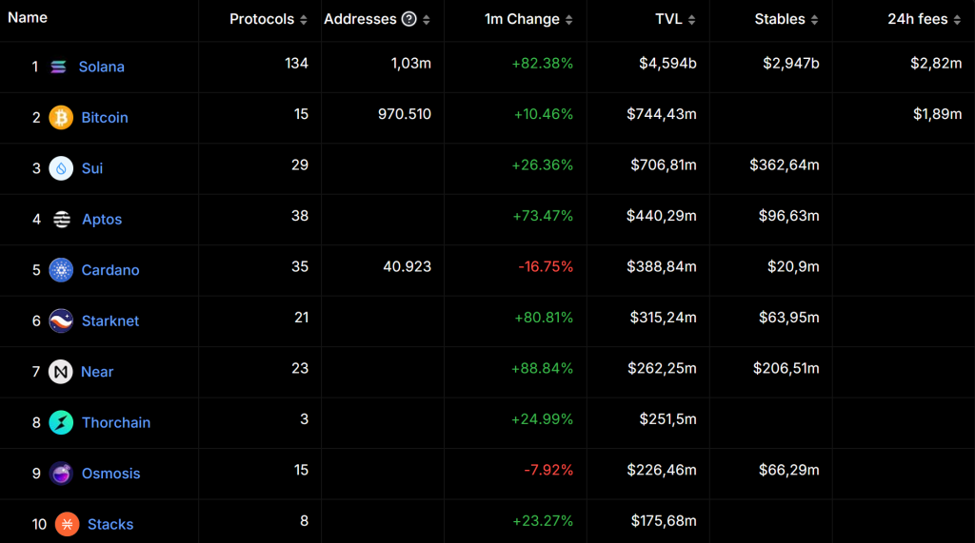Click the Solana chain logo icon

(x=58, y=67)
